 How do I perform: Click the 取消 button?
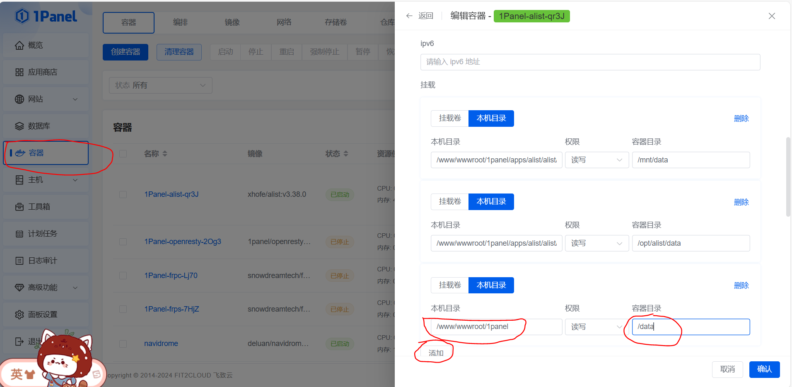click(727, 369)
